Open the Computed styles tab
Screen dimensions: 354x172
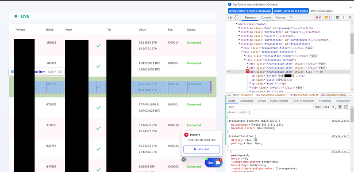(246, 101)
